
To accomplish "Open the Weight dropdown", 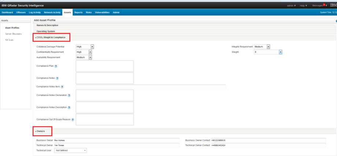I will point(280,52).
